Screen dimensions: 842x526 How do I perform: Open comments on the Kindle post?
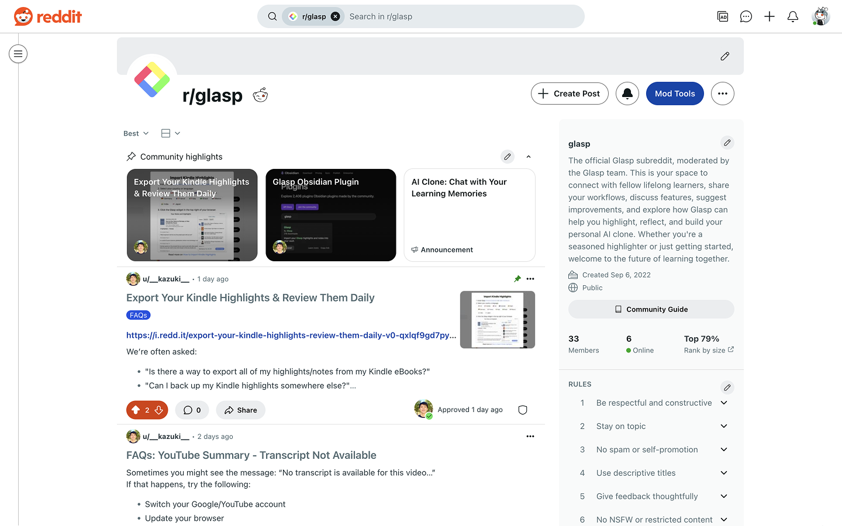192,410
